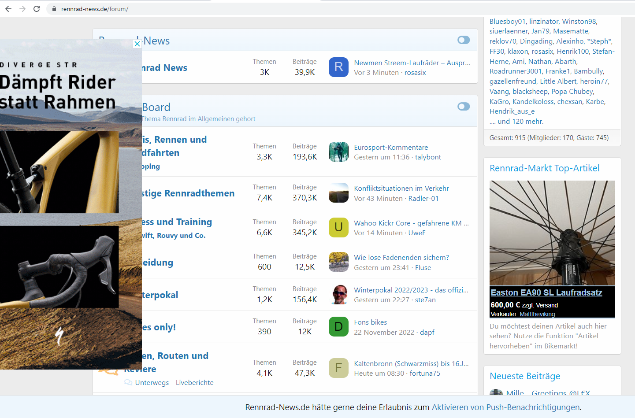Open the Liveberichte subforum link
This screenshot has height=418, width=635.
tap(194, 383)
